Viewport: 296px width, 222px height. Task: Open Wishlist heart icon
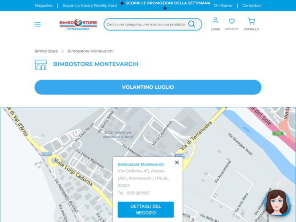point(232,21)
